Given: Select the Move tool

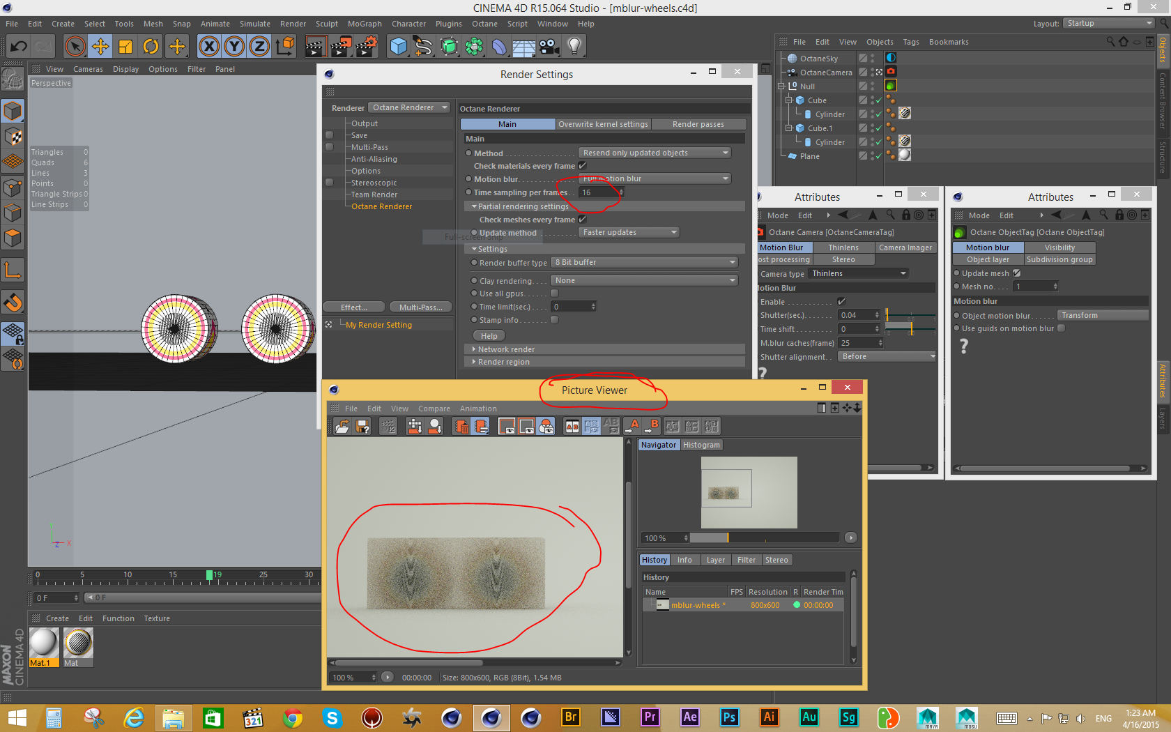Looking at the screenshot, I should 100,47.
